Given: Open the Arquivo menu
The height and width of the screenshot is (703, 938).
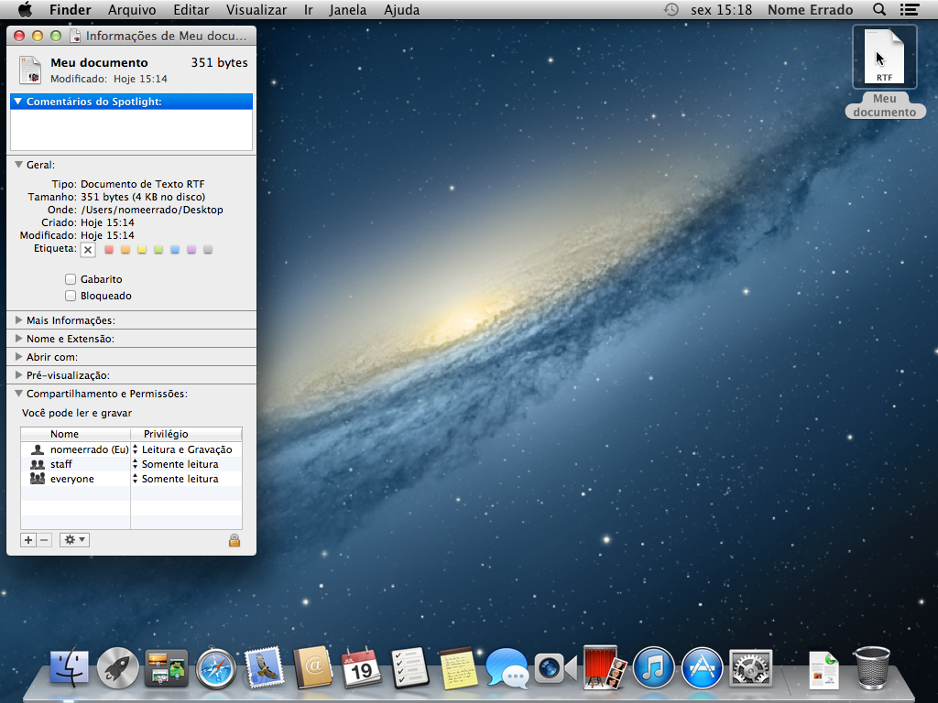Looking at the screenshot, I should 131,10.
